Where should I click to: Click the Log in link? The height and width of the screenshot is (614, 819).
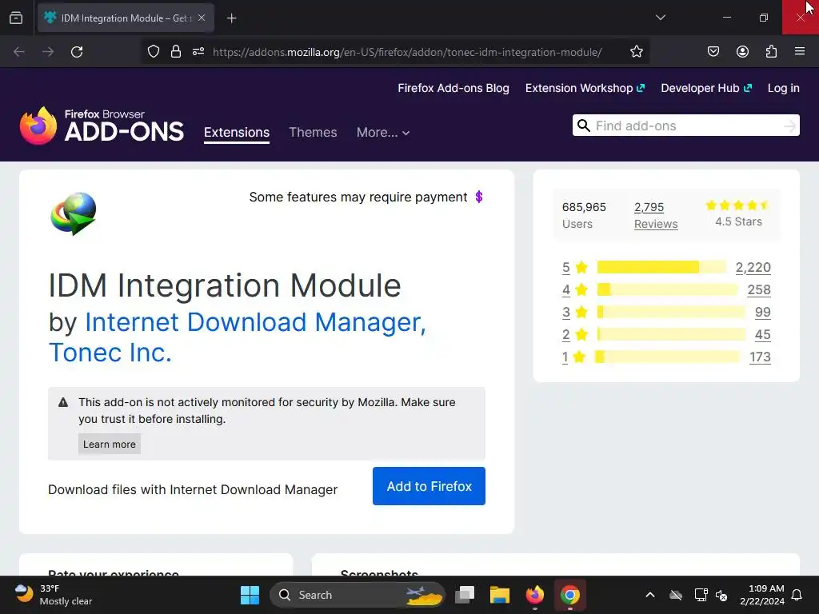[784, 88]
